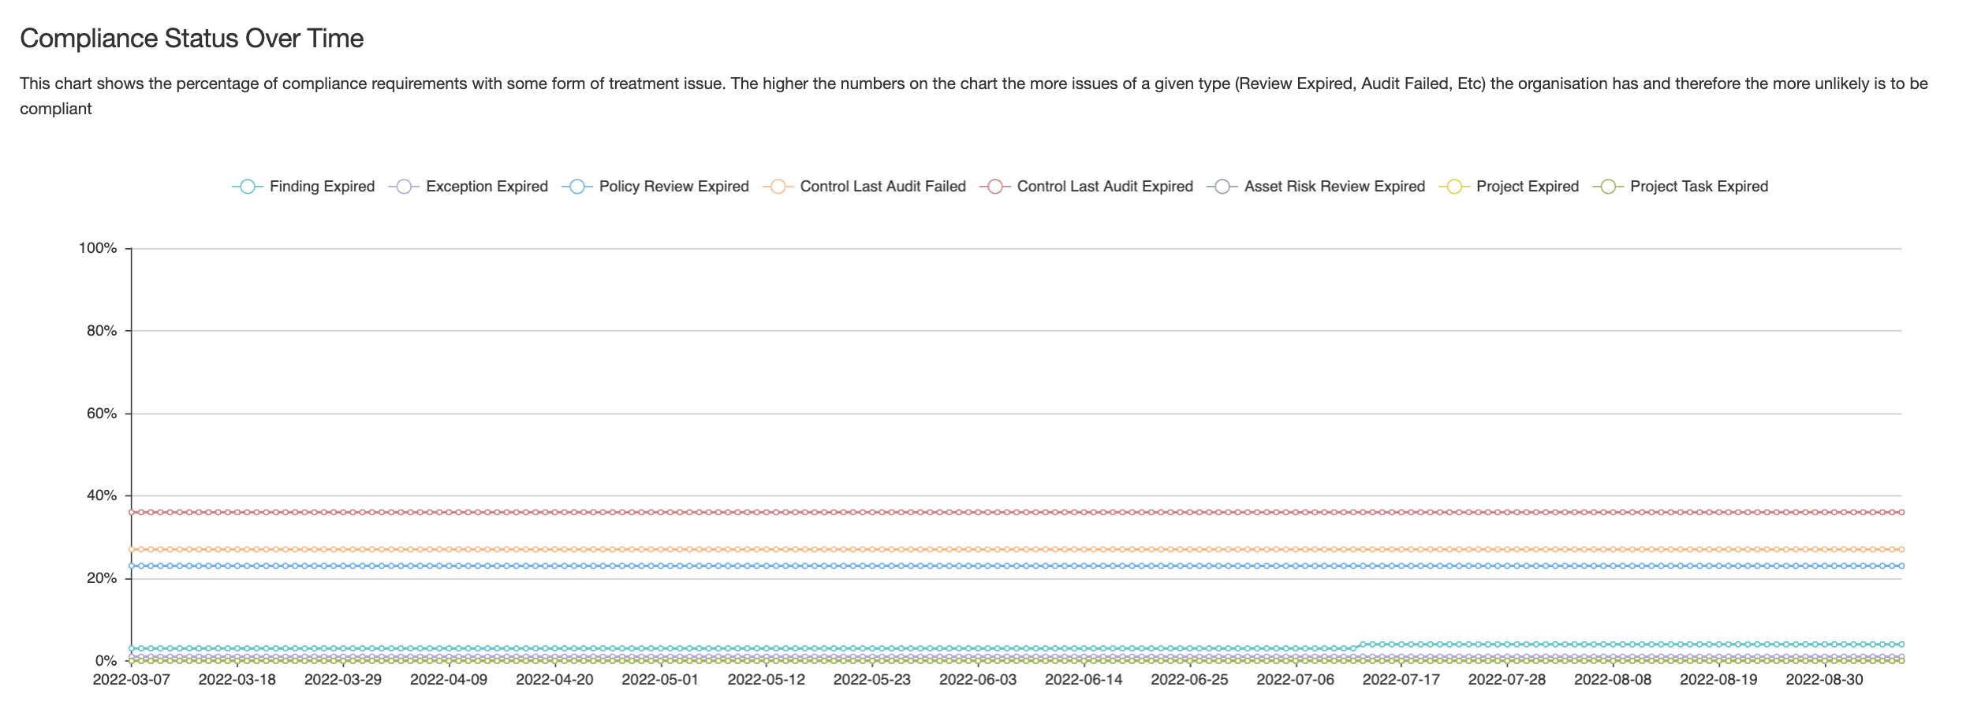Click the first red Control Last Audit Expired data point
The height and width of the screenshot is (709, 1970).
(x=132, y=512)
